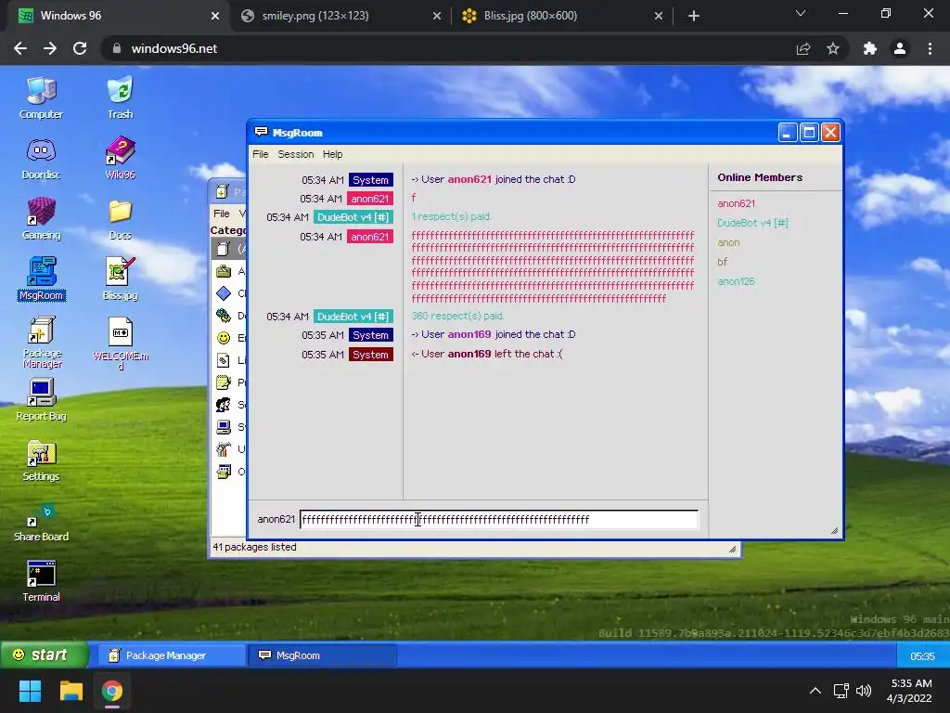Open the Help menu in MsgRoom
950x713 pixels.
(x=332, y=154)
